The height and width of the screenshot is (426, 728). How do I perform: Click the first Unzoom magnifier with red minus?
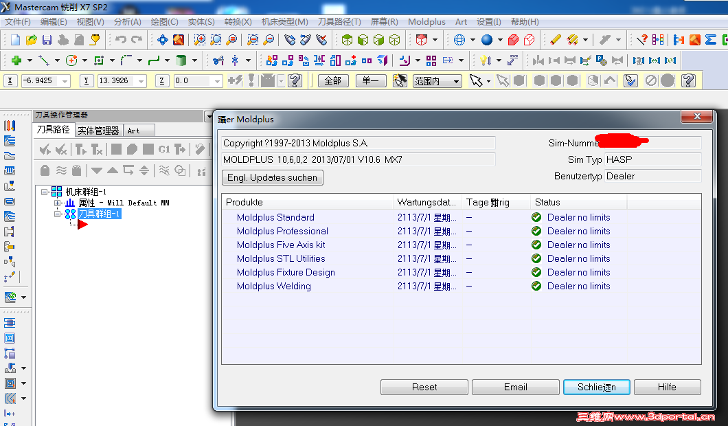click(253, 40)
